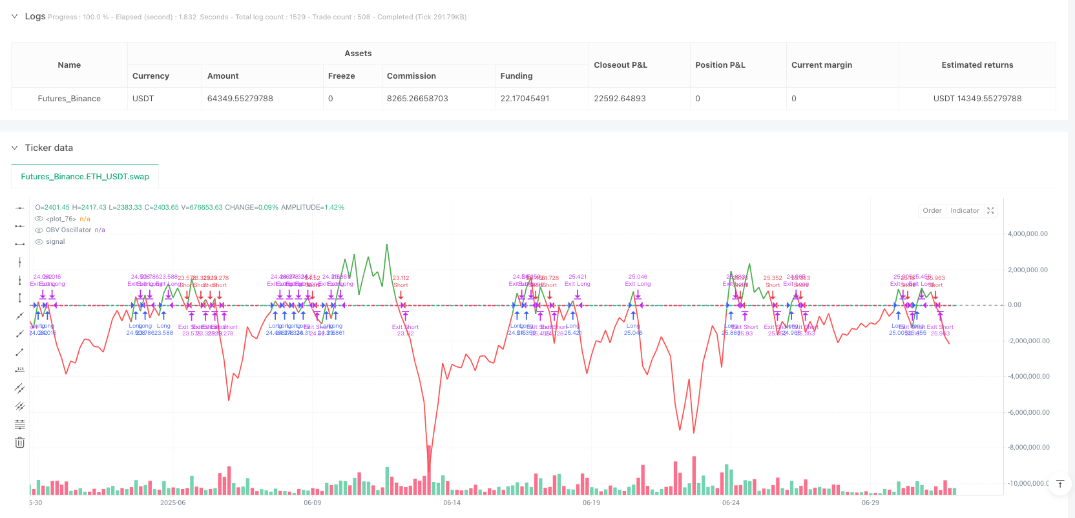1075x518 pixels.
Task: Select the horizontal straight line drawing tool
Action: pos(20,208)
